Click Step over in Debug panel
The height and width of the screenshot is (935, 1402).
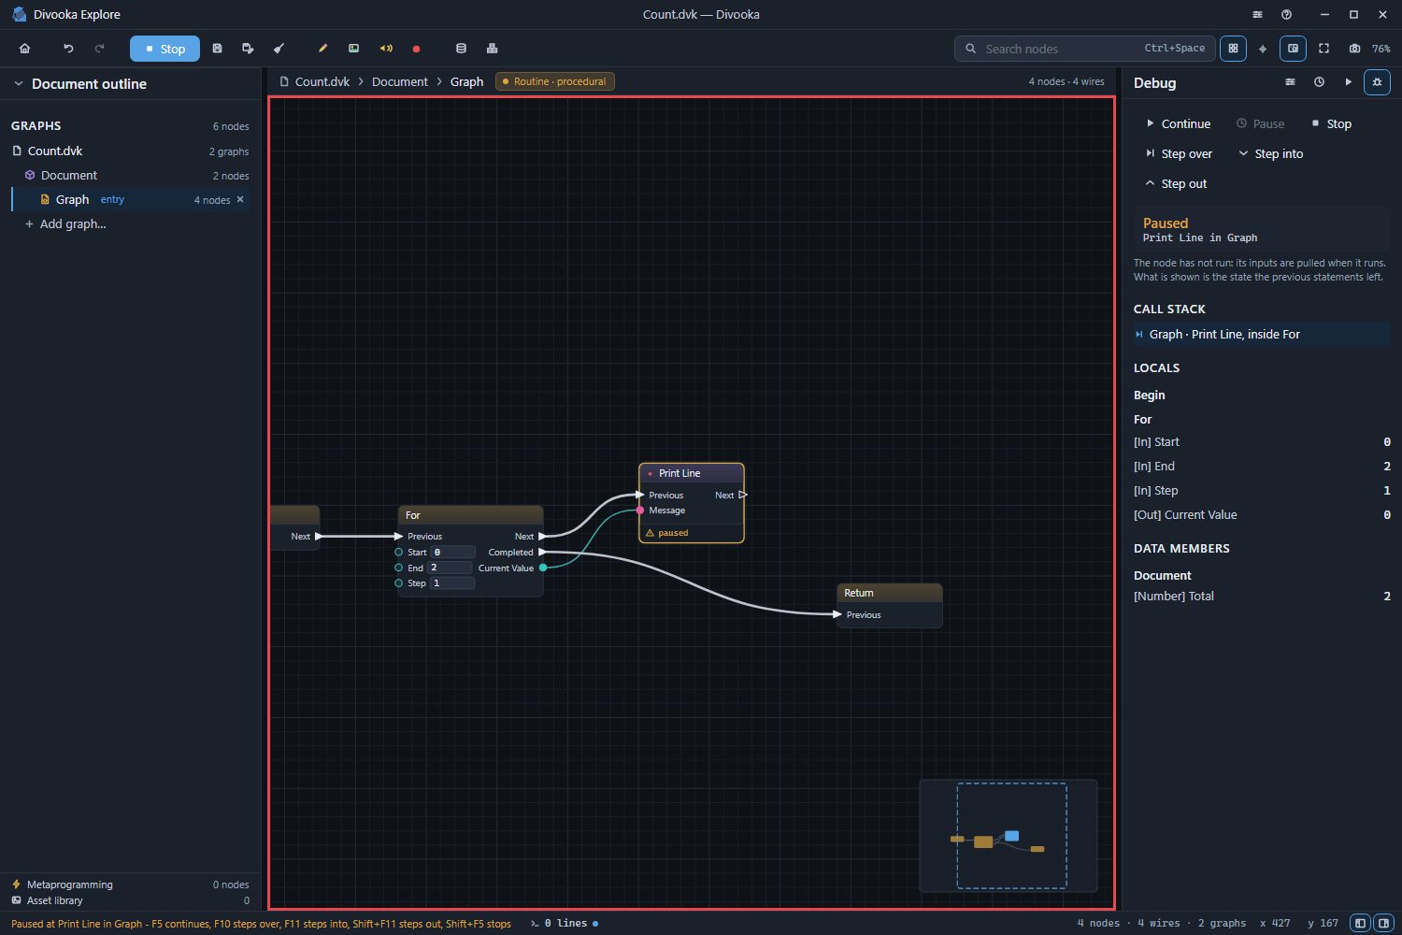(x=1179, y=153)
